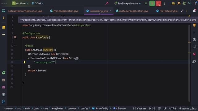198x111 pixels.
Task: Click the red Stop button
Action: click(158, 3)
